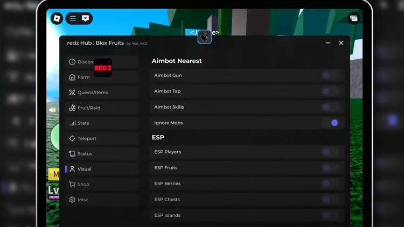Click the Teleport crosshair icon
This screenshot has height=227, width=404.
pyautogui.click(x=72, y=138)
